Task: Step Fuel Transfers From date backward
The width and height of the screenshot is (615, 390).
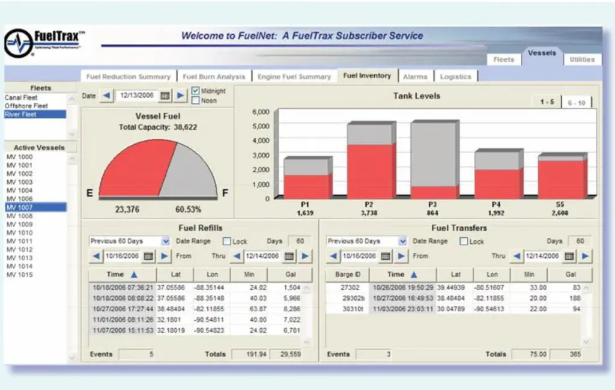Action: (333, 256)
